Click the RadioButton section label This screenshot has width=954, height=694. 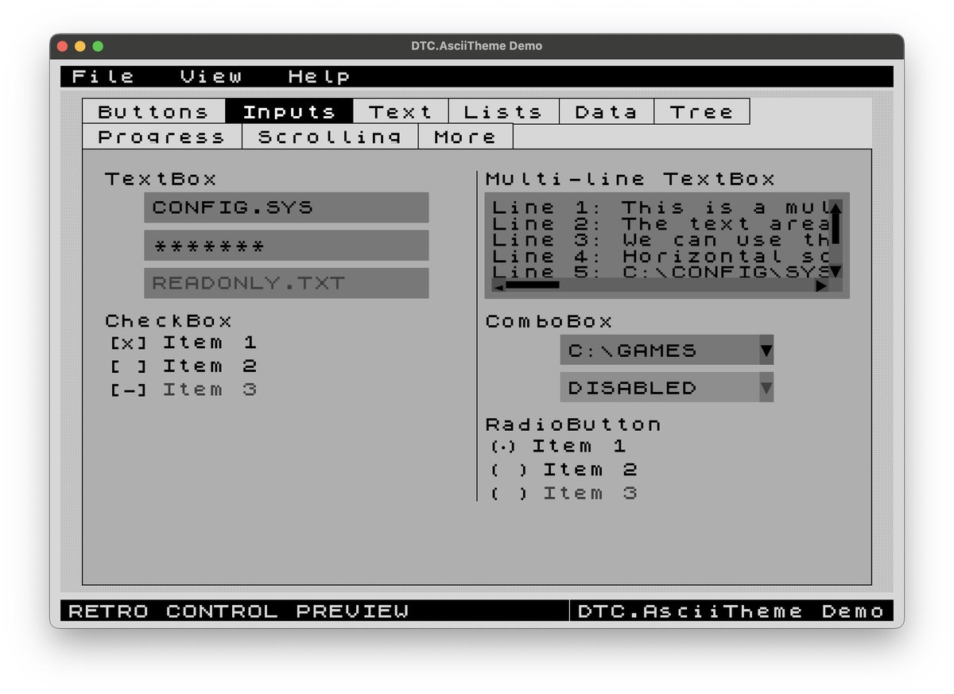pos(572,425)
